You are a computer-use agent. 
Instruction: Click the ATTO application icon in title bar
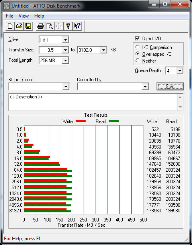(x=6, y=6)
